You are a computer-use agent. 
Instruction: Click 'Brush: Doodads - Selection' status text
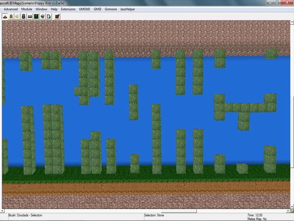[x=25, y=215]
